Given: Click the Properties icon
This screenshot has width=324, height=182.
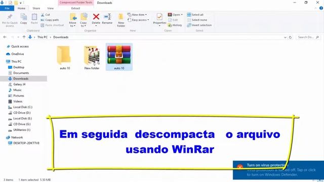Looking at the screenshot, I should coord(159,17).
